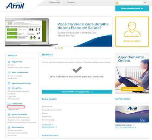
Task: Click the arrow next to Meu contrato
Action: tap(56, 127)
